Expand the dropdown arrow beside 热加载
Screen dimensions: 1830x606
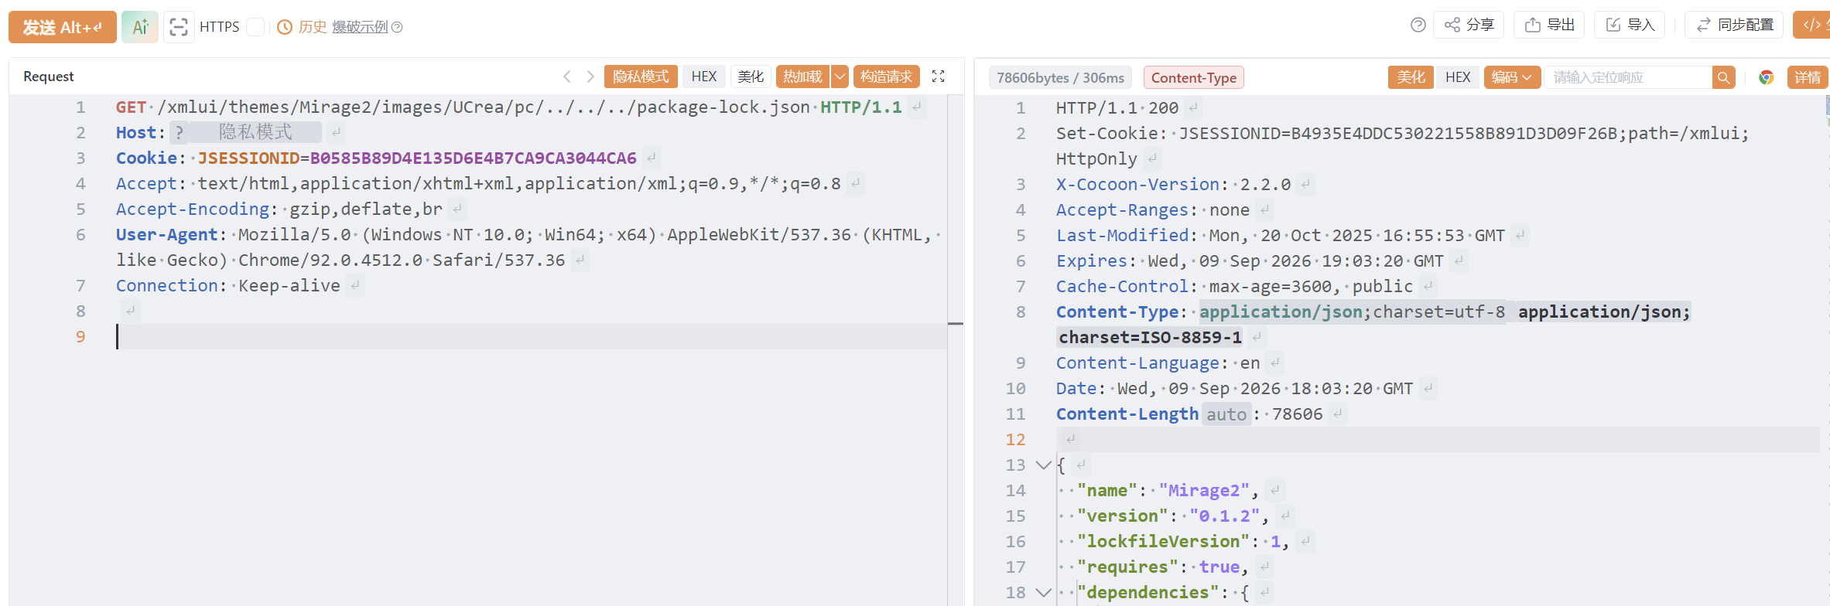840,77
